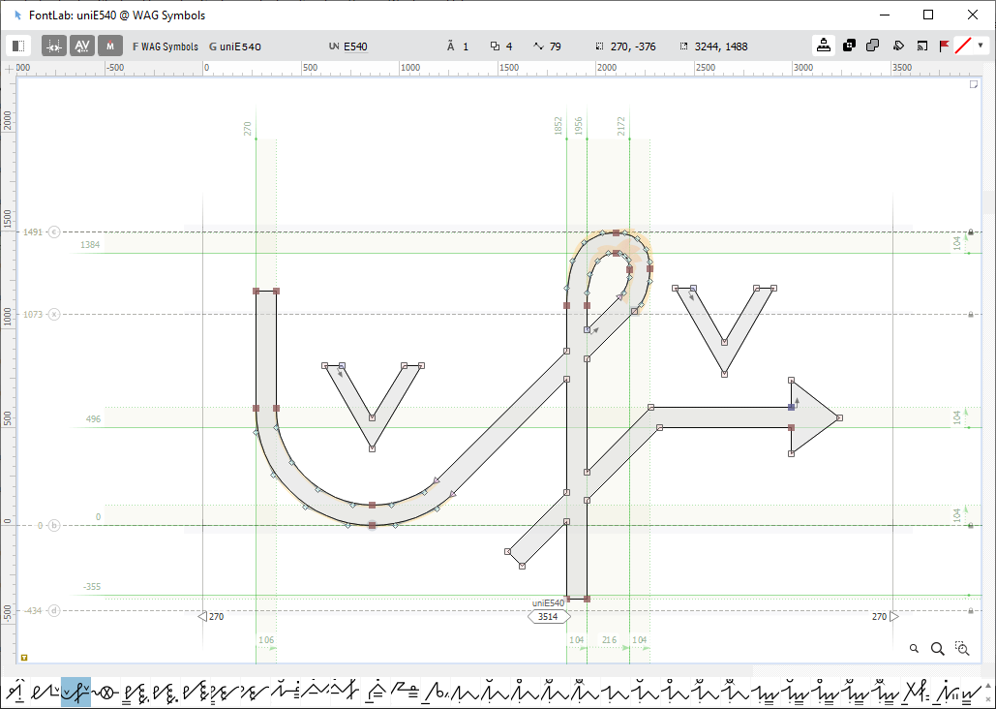This screenshot has width=996, height=709.
Task: Toggle the sidebar panel button
Action: pos(19,46)
